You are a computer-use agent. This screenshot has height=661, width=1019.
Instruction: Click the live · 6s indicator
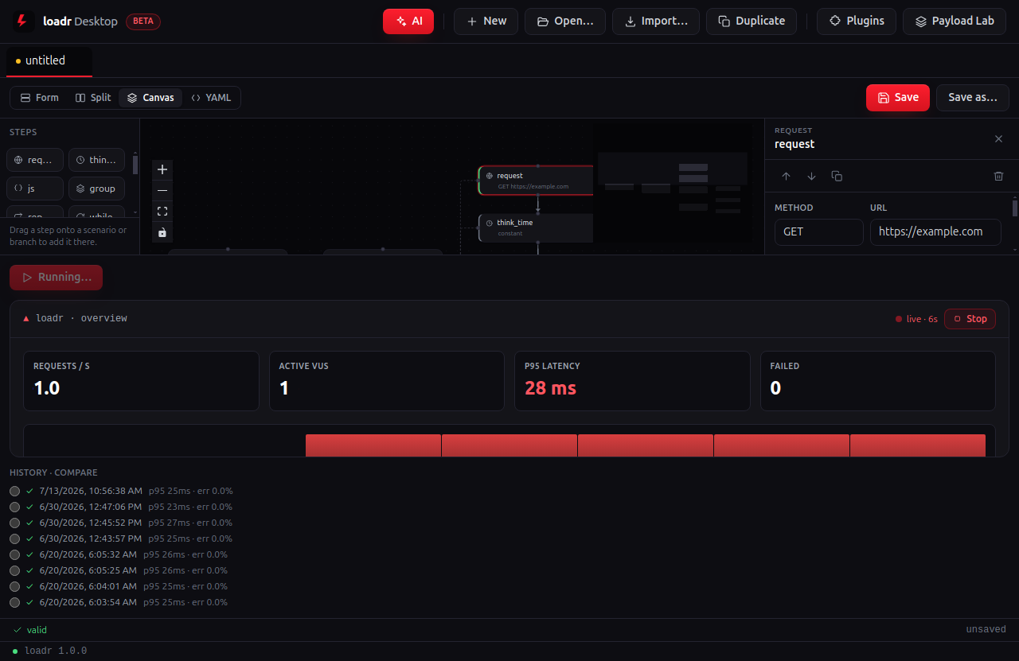point(916,319)
